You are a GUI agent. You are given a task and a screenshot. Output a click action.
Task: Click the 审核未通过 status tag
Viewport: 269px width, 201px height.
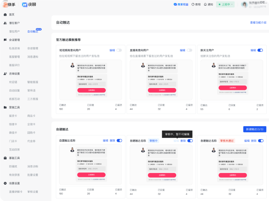coord(227,141)
